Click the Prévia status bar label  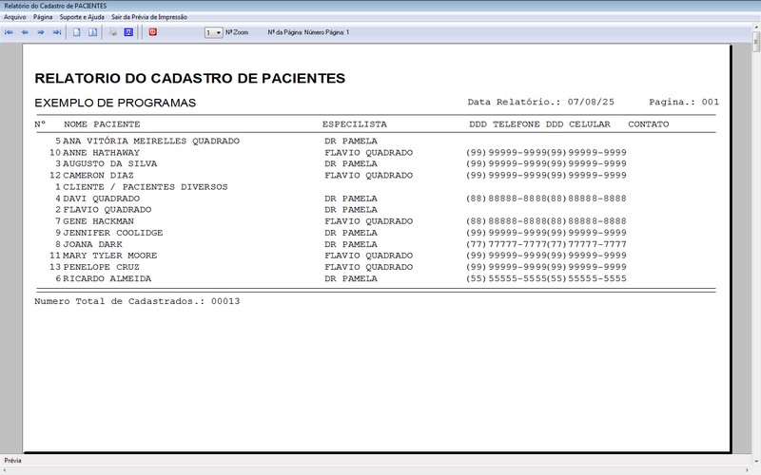point(13,460)
